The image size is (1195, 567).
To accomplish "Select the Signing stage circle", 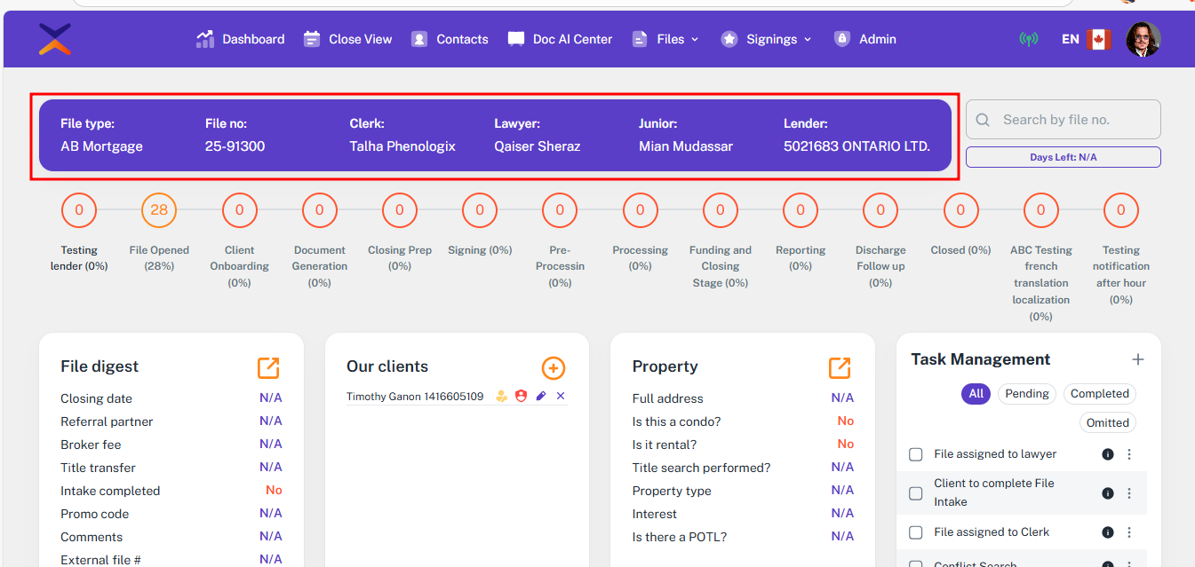I will coord(480,210).
